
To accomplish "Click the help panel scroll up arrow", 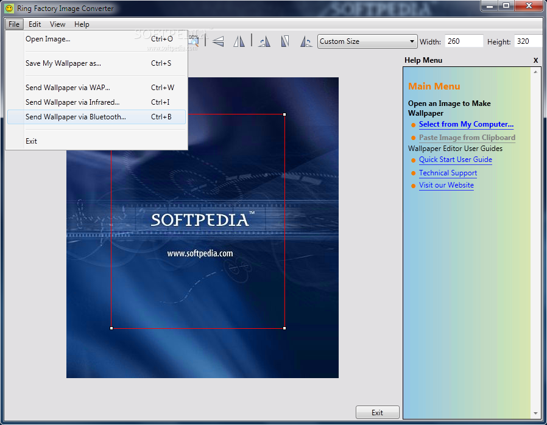I will click(x=535, y=72).
